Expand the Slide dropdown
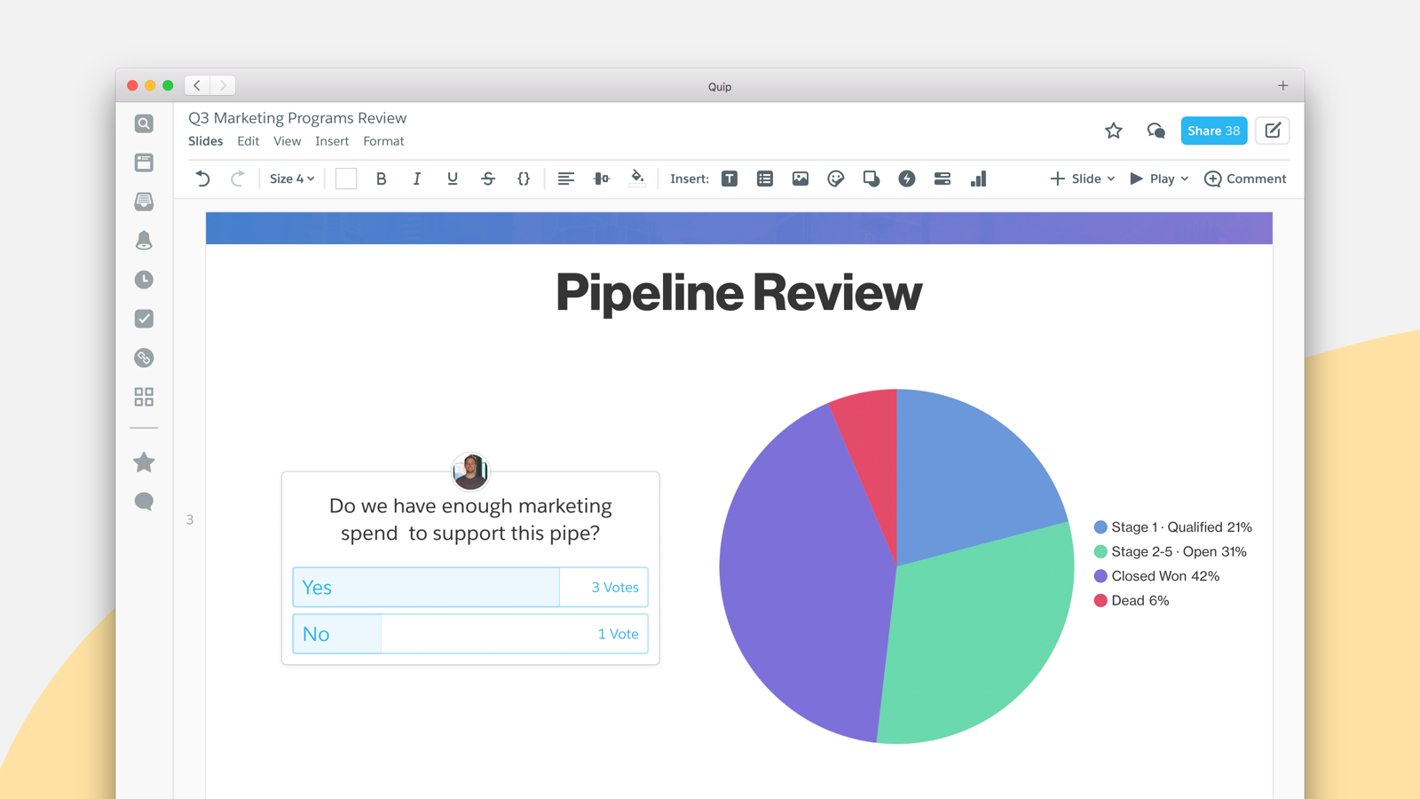 (1082, 178)
